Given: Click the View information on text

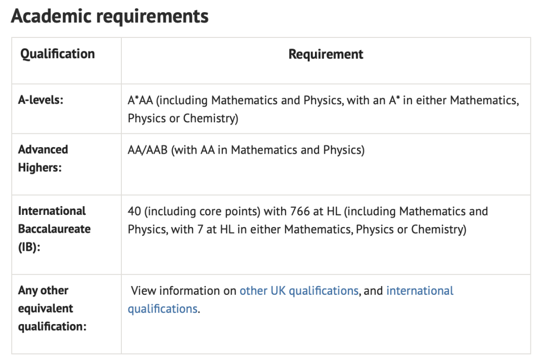Looking at the screenshot, I should pyautogui.click(x=184, y=291).
